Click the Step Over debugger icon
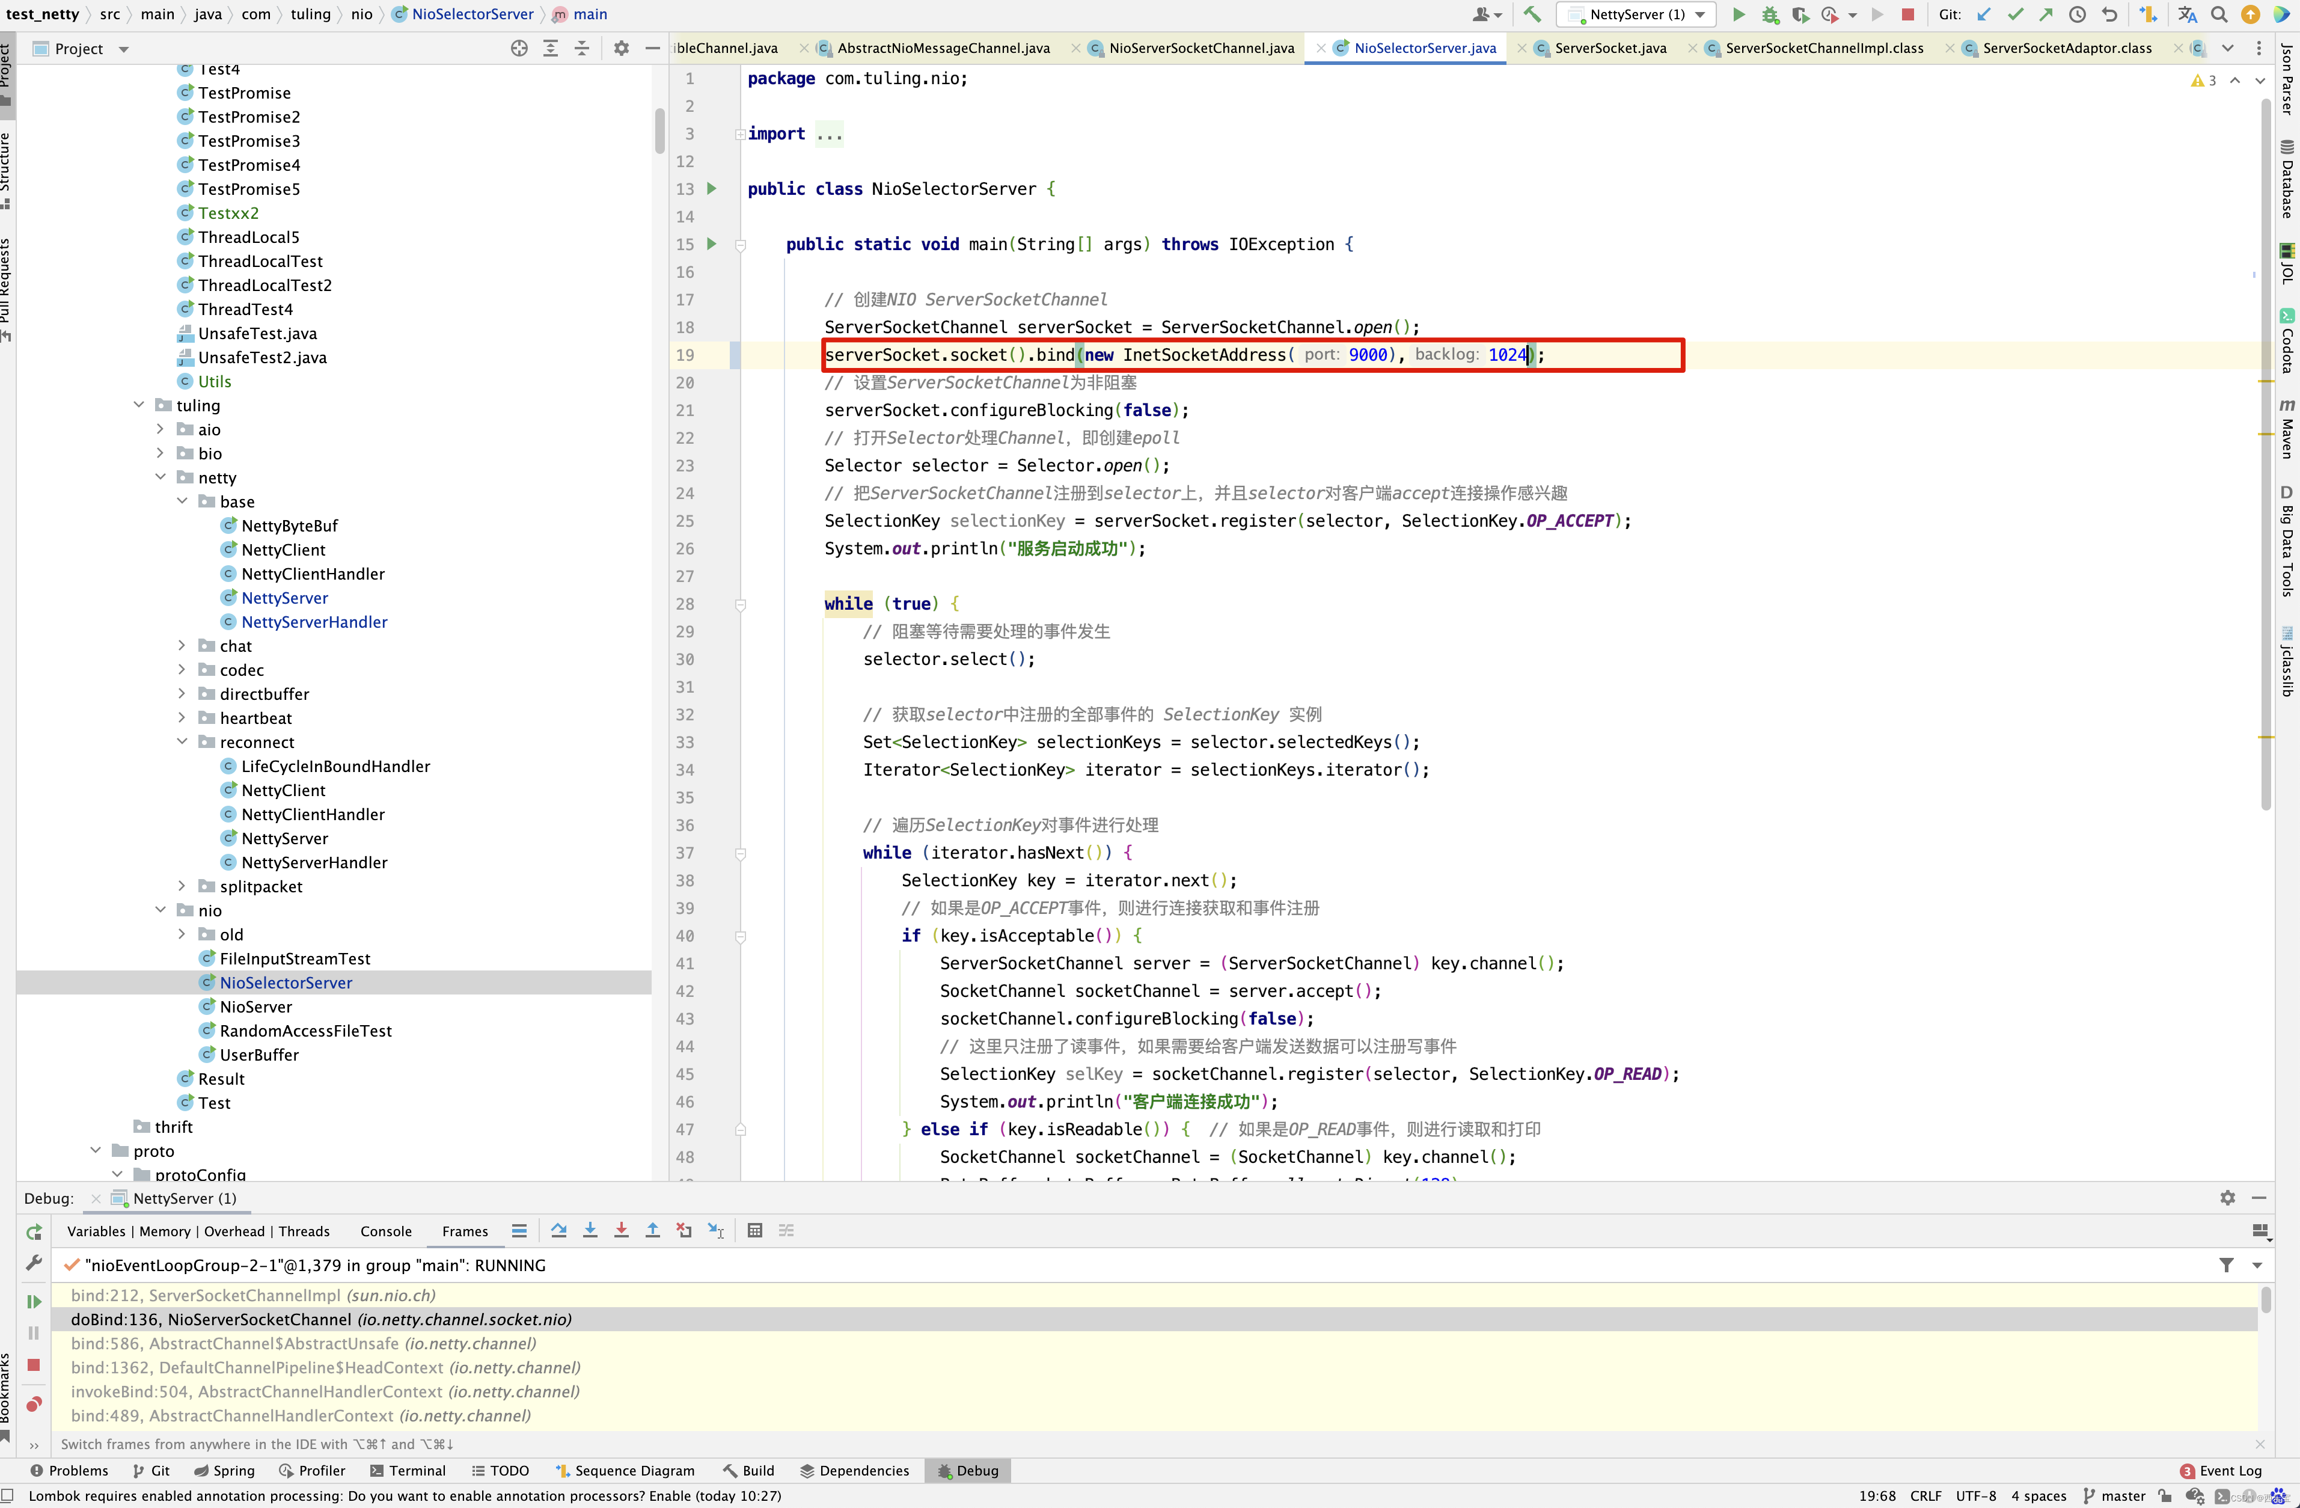 (x=558, y=1231)
